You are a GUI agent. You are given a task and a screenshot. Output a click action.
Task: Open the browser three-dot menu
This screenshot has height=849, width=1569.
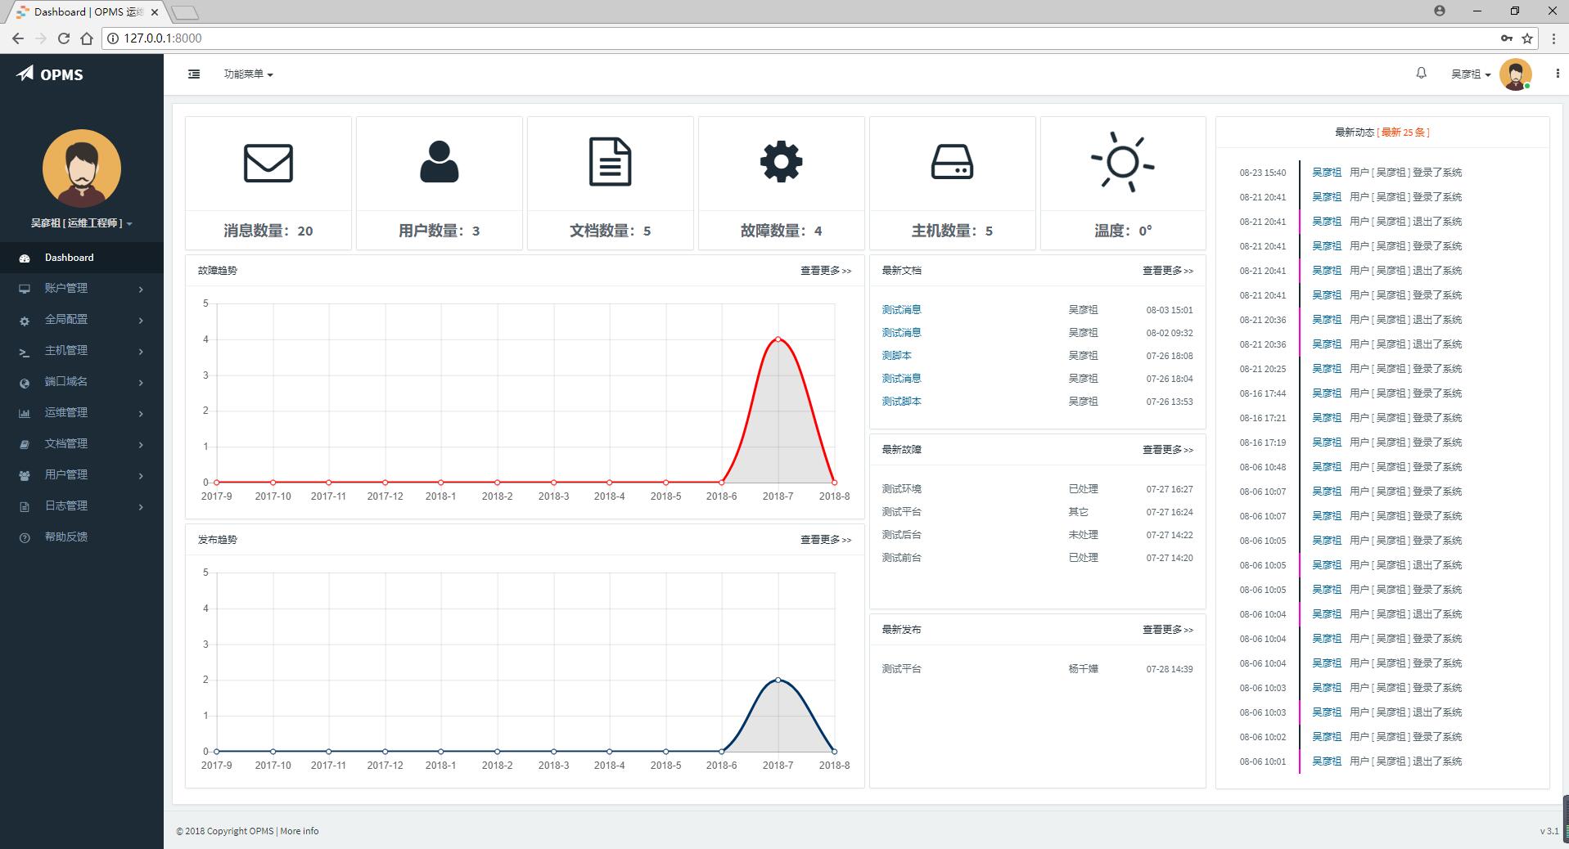click(1553, 38)
